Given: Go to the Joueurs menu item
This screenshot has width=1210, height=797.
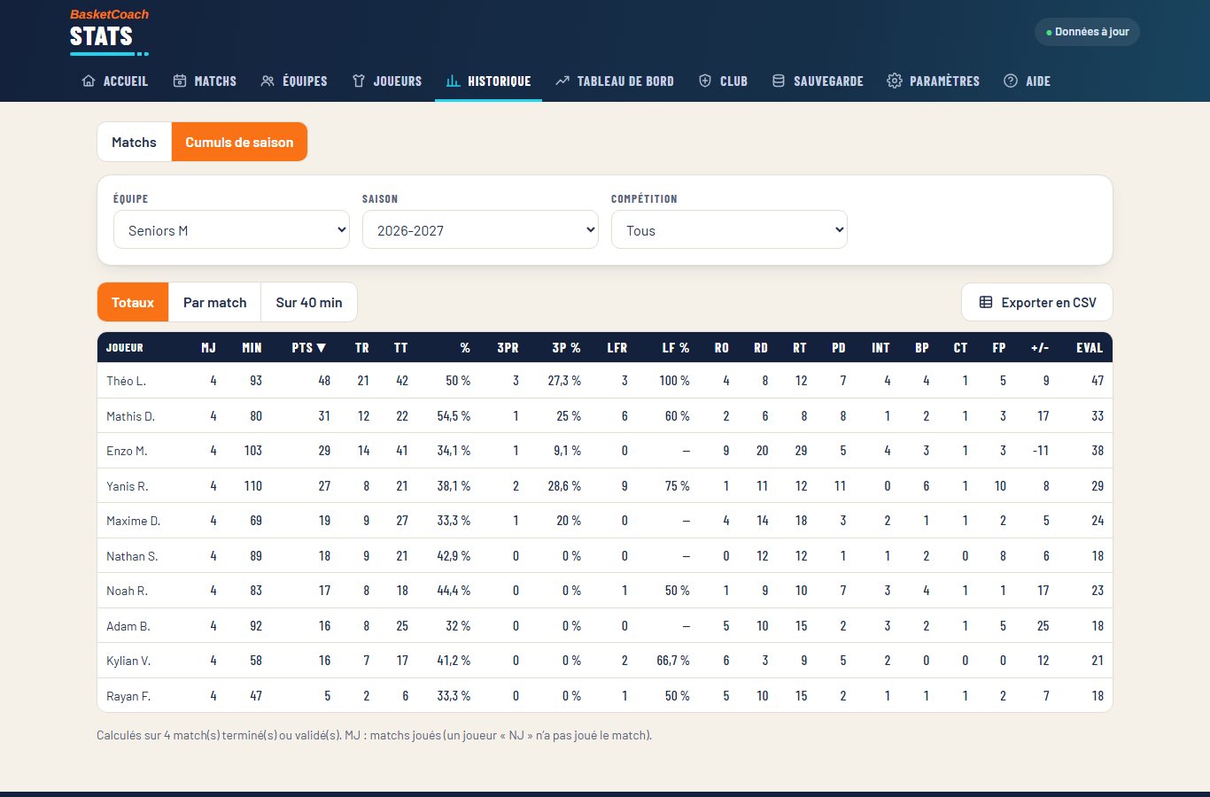Looking at the screenshot, I should click(387, 81).
